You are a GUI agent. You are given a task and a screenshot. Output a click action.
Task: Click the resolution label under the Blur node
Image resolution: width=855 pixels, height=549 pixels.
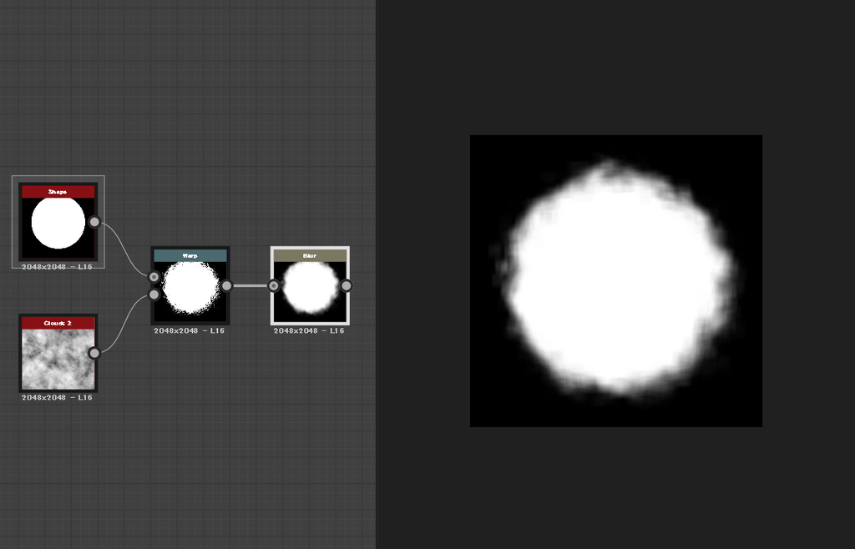(309, 330)
